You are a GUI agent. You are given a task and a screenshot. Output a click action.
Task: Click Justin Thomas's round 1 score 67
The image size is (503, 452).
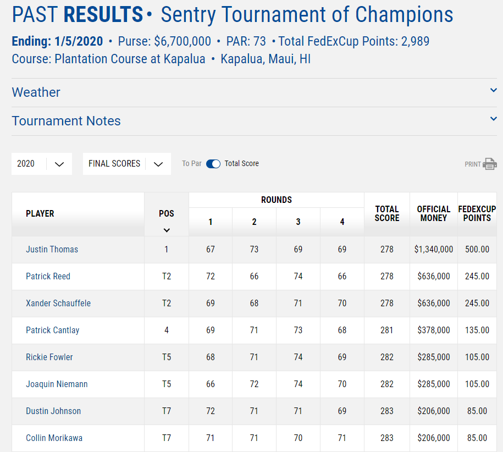pos(211,249)
